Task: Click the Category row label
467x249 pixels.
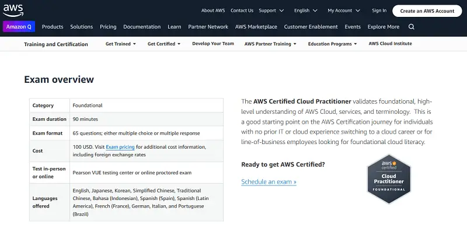Action: [43, 106]
